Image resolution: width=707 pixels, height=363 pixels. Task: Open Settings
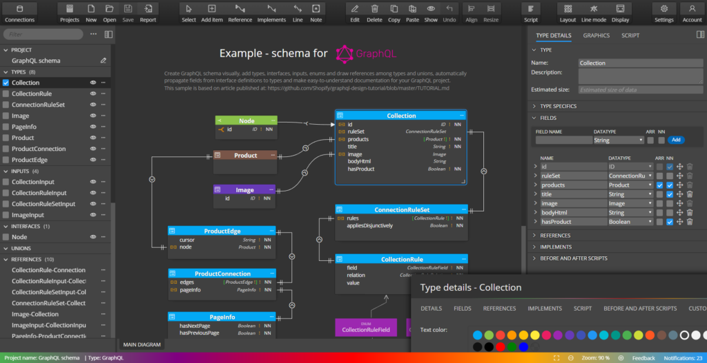664,13
